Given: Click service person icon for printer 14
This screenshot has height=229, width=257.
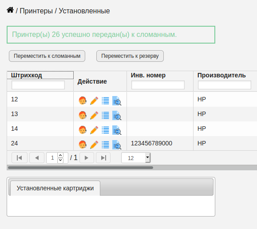Looking at the screenshot, I should pyautogui.click(x=83, y=130).
